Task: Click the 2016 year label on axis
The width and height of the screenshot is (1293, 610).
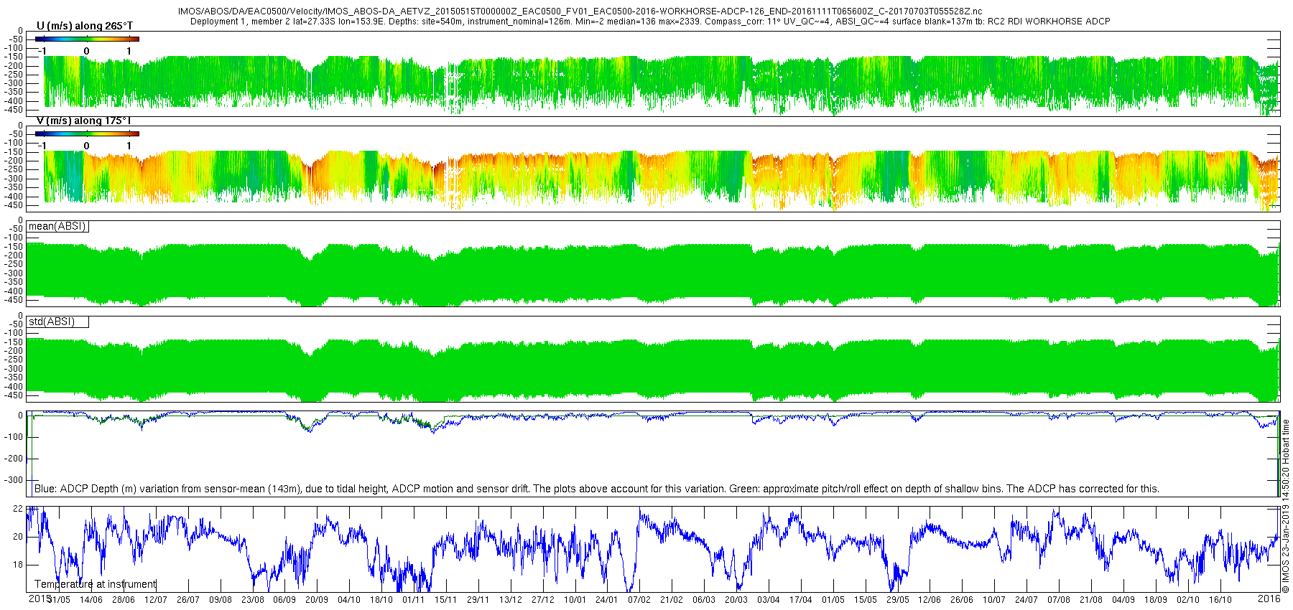Action: tap(1269, 599)
